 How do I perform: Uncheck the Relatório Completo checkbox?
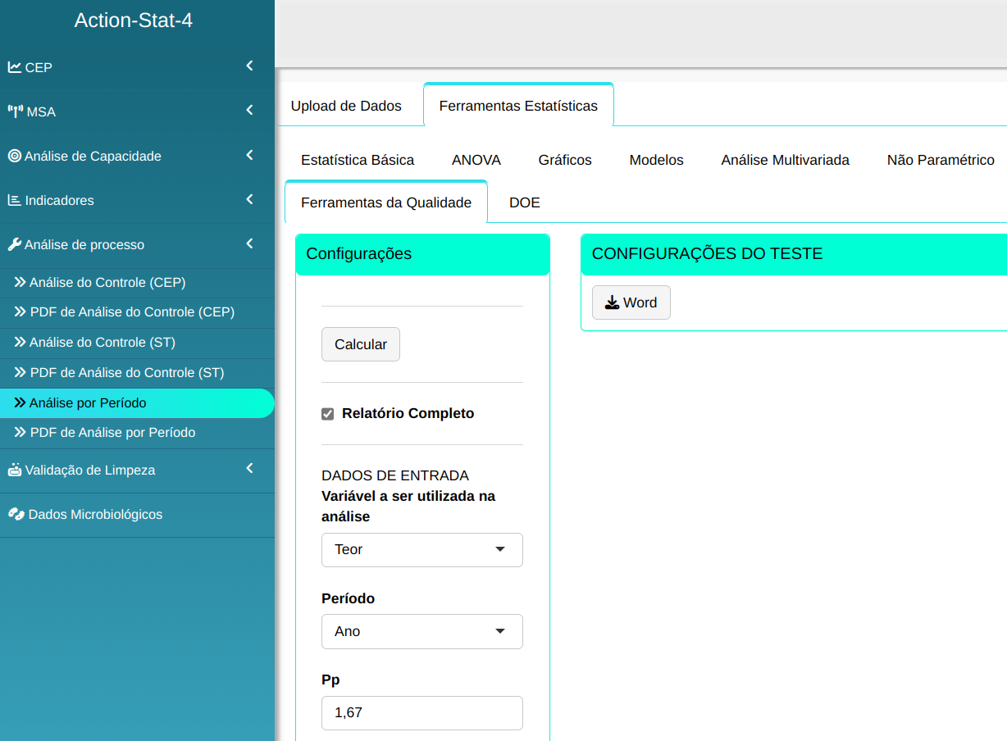pos(328,414)
